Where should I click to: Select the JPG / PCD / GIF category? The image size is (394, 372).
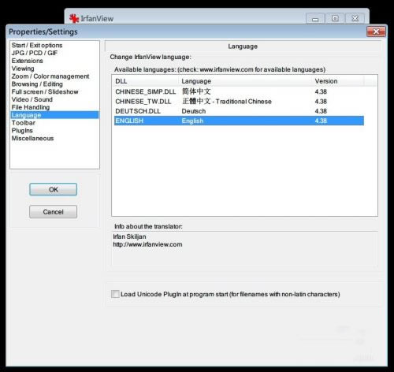coord(35,53)
